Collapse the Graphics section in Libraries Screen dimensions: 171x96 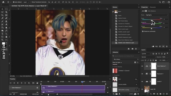point(113,75)
